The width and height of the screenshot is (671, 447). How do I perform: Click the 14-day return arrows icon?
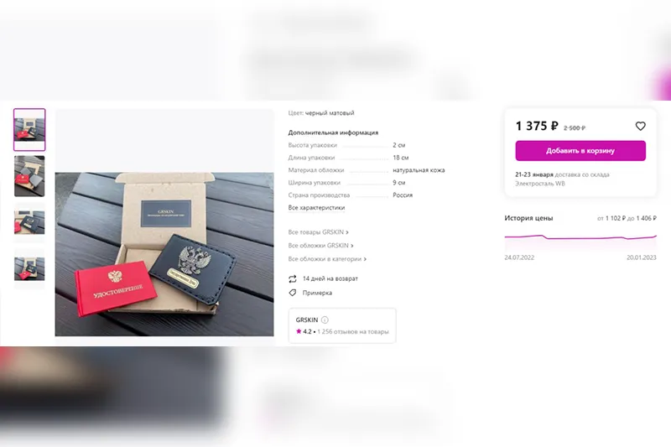click(x=292, y=279)
